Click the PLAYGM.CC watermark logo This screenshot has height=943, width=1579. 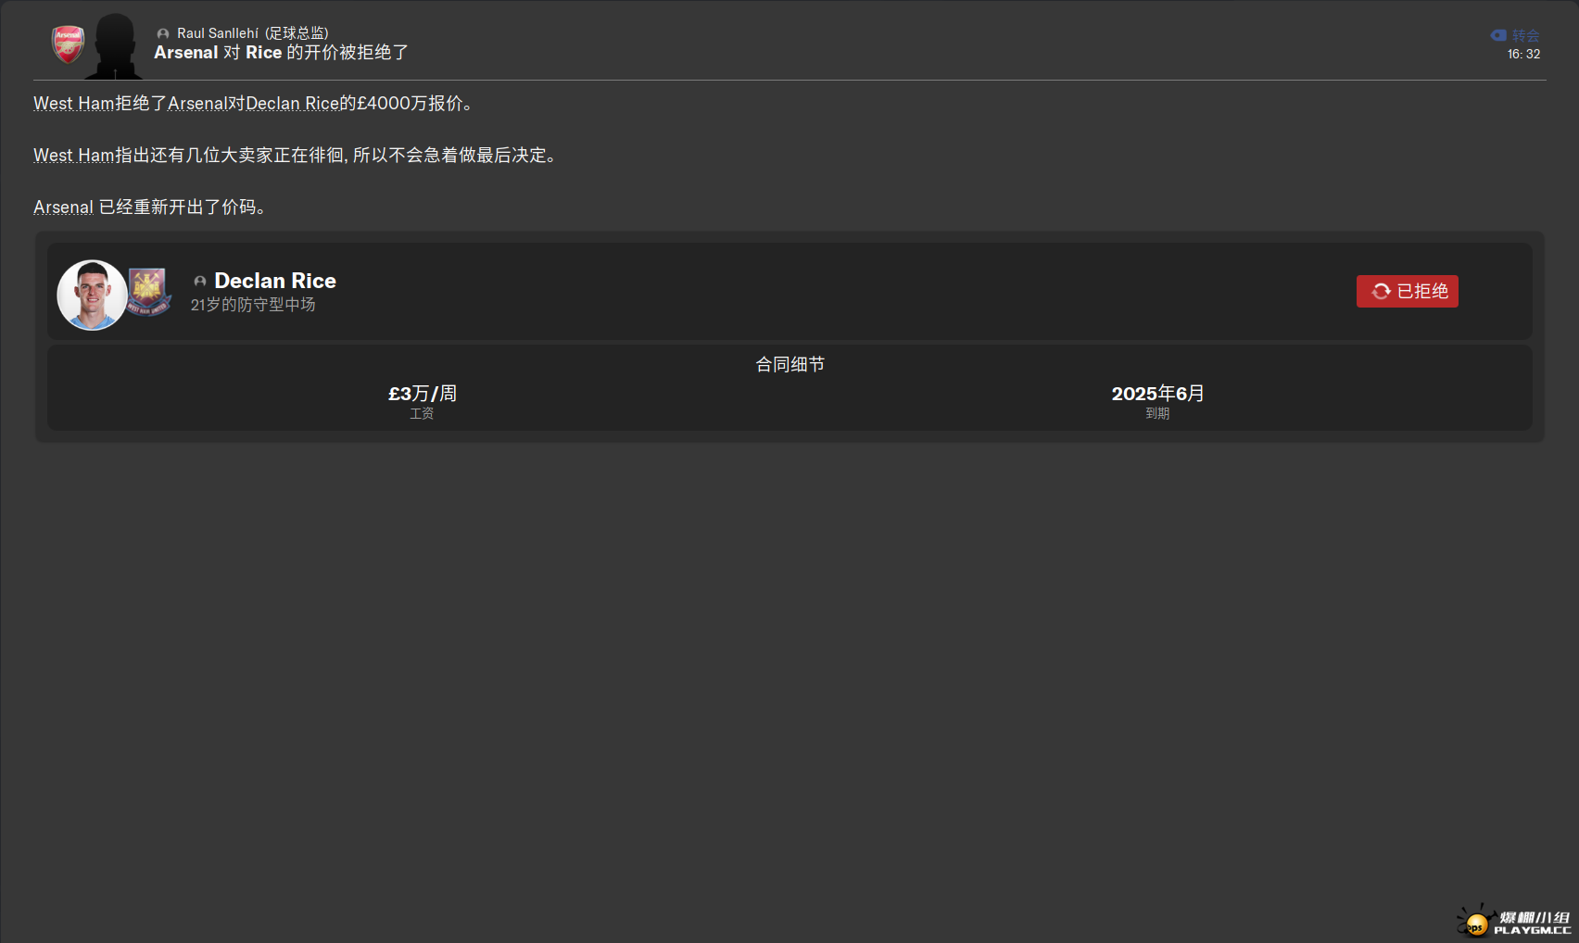point(1514,923)
